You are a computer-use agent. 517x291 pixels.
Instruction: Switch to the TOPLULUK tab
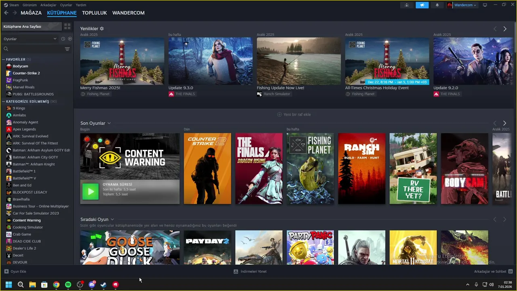click(x=95, y=13)
